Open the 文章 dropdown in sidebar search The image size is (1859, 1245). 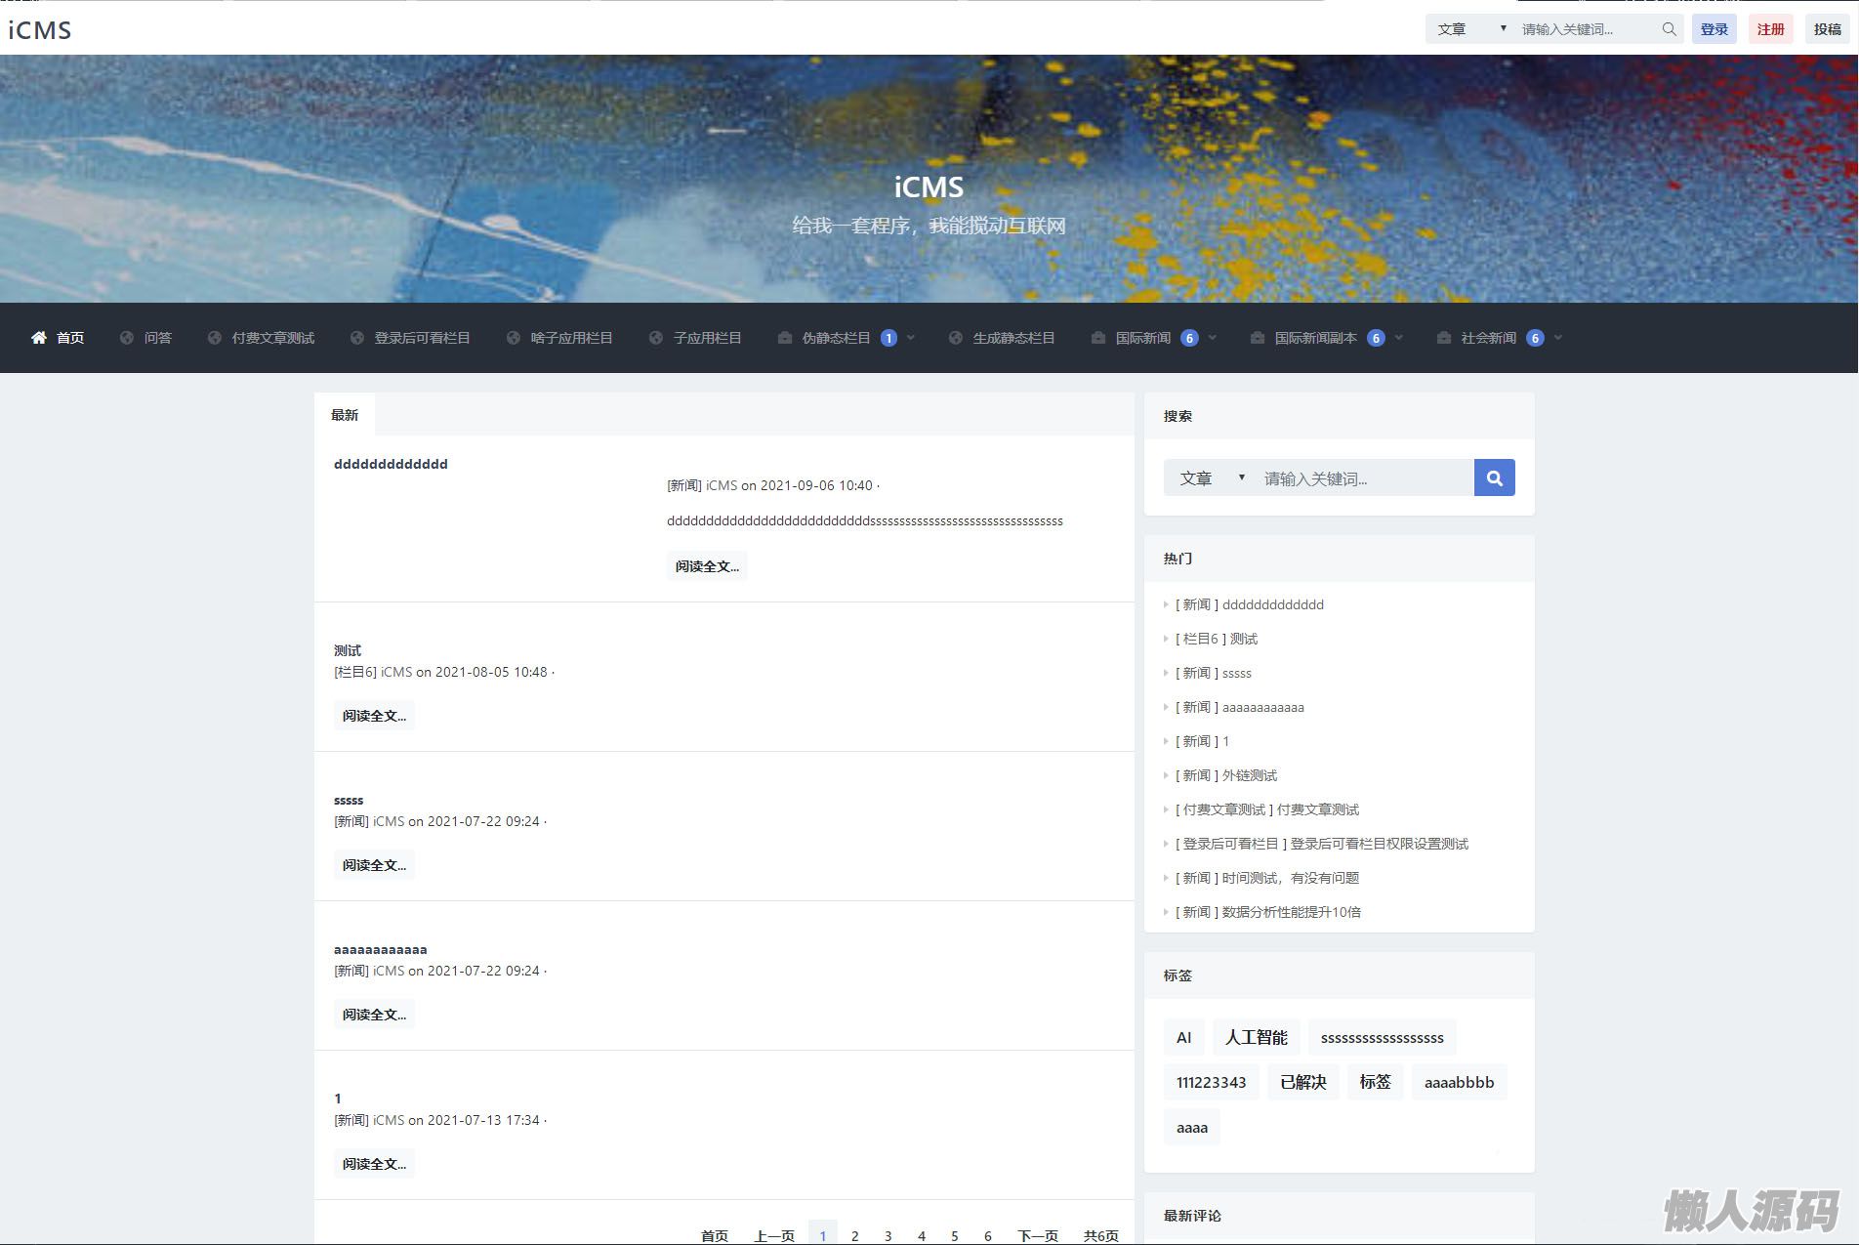pyautogui.click(x=1211, y=478)
